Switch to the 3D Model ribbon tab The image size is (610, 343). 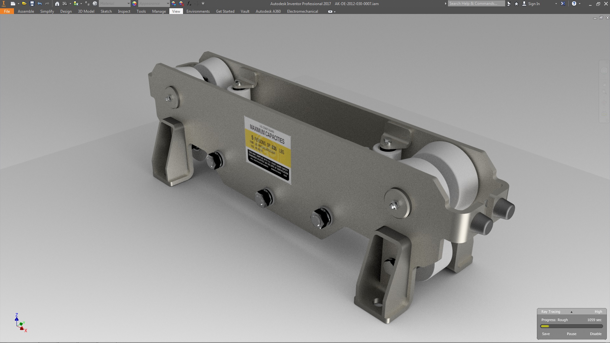[x=86, y=11]
